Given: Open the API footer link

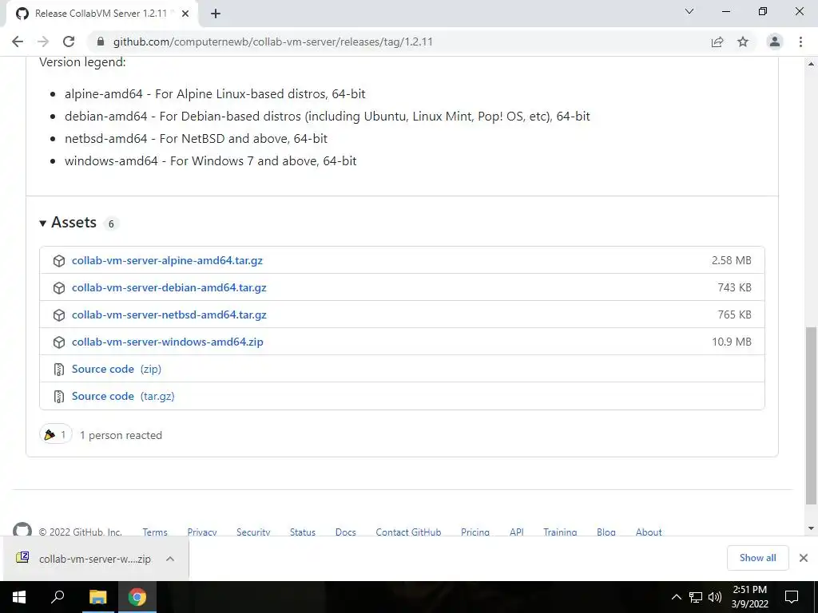Looking at the screenshot, I should [x=517, y=532].
